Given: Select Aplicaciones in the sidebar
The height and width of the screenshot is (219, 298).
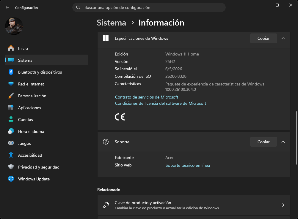Looking at the screenshot, I should point(47,108).
